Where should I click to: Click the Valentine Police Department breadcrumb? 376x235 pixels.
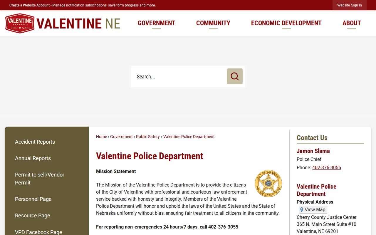[x=189, y=137]
